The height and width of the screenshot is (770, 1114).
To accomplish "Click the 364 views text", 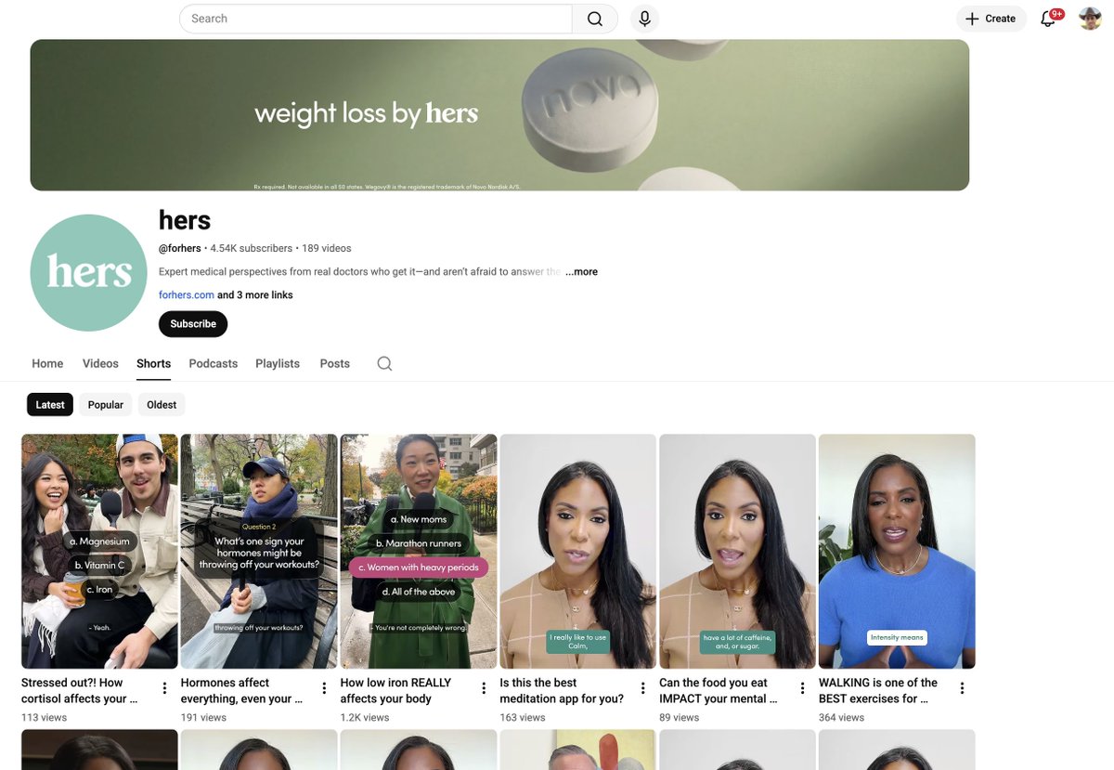I will pyautogui.click(x=842, y=718).
